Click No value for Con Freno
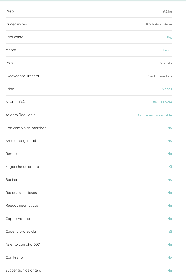This screenshot has width=186, height=280. (x=169, y=257)
